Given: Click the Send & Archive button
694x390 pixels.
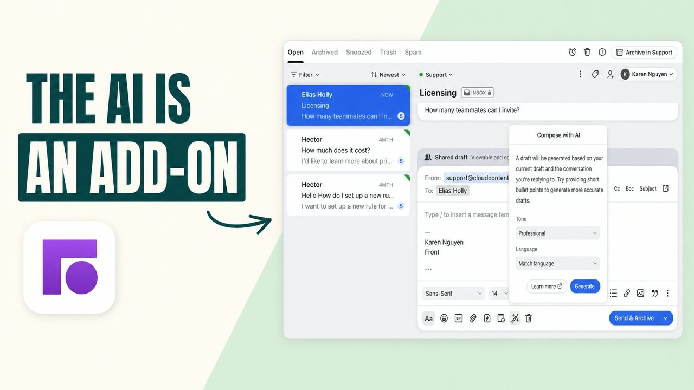Looking at the screenshot, I should tap(634, 318).
